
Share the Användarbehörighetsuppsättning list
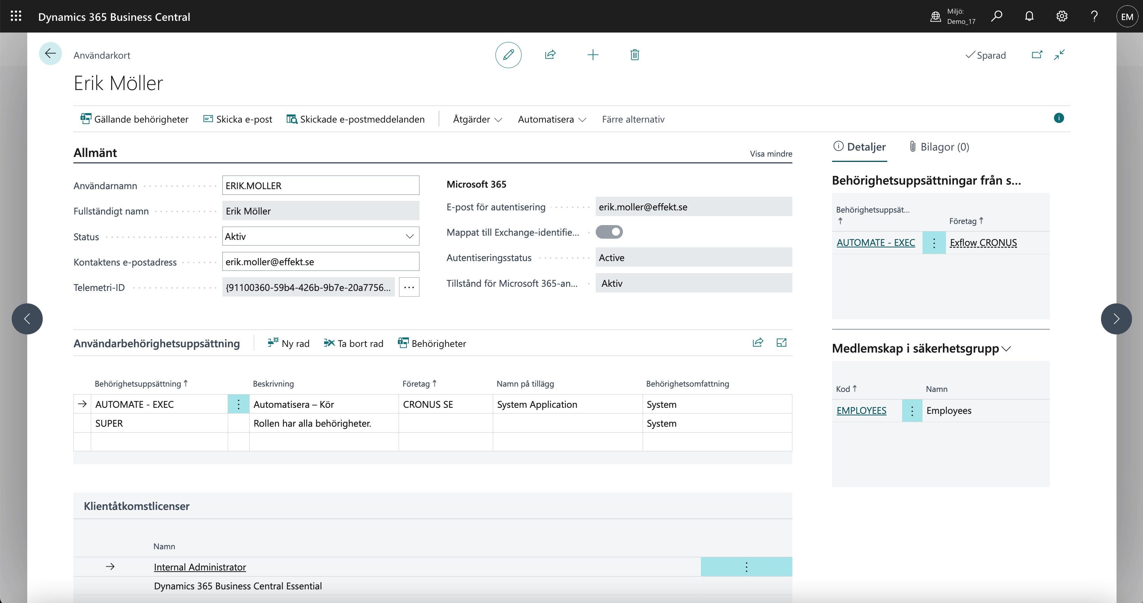(758, 342)
